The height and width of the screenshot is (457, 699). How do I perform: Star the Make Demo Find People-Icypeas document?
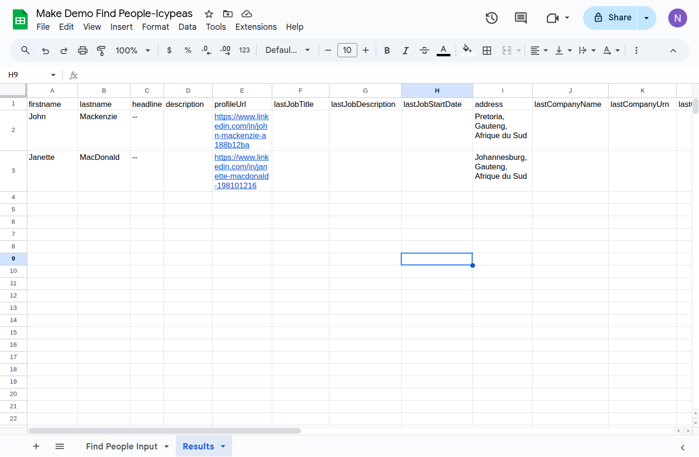pos(209,14)
